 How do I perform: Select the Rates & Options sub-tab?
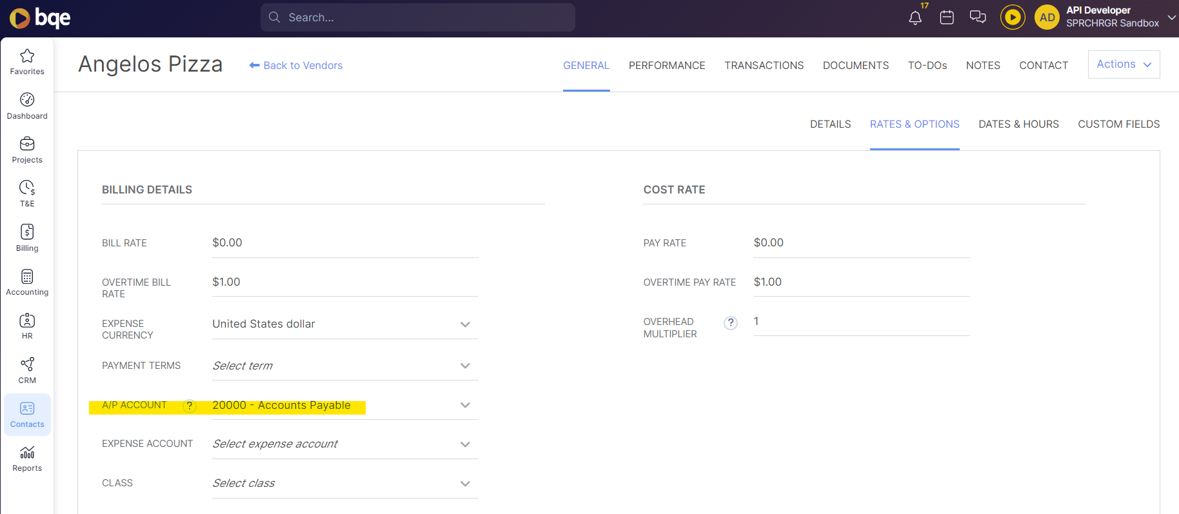(x=915, y=124)
